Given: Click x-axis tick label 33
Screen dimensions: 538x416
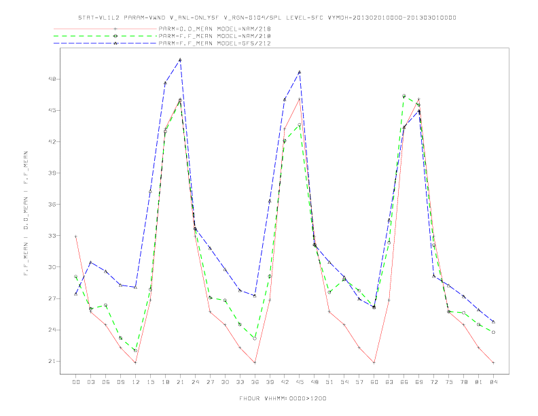Looking at the screenshot, I should 240,382.
